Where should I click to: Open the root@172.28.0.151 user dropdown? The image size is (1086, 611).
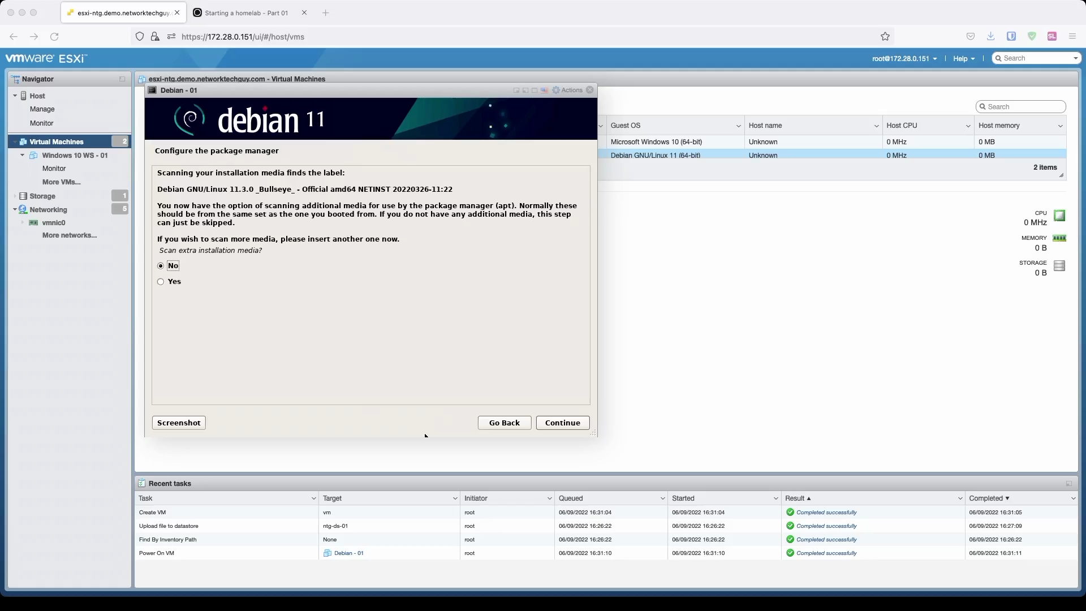point(904,59)
